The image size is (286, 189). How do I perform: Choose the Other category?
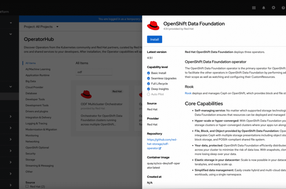(x=29, y=171)
